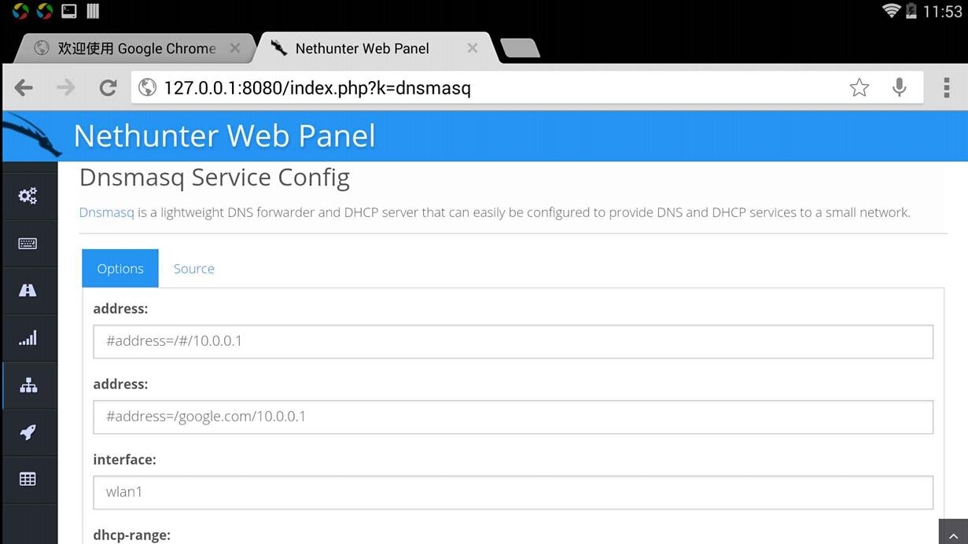Switch to the Google Chrome welcome tab

coord(135,49)
